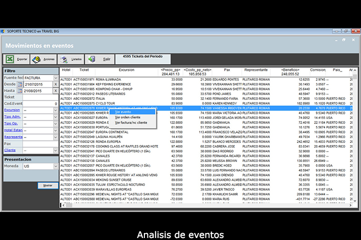Image resolution: width=361 pixels, height=240 pixels.
Task: Clear the Hasta date with X button
Action: [x=56, y=90]
